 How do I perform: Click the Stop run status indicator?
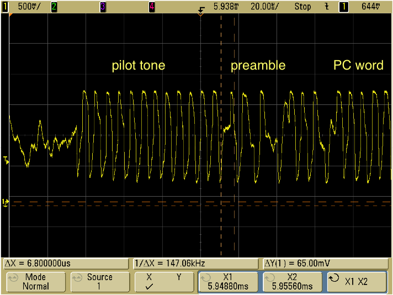[302, 7]
